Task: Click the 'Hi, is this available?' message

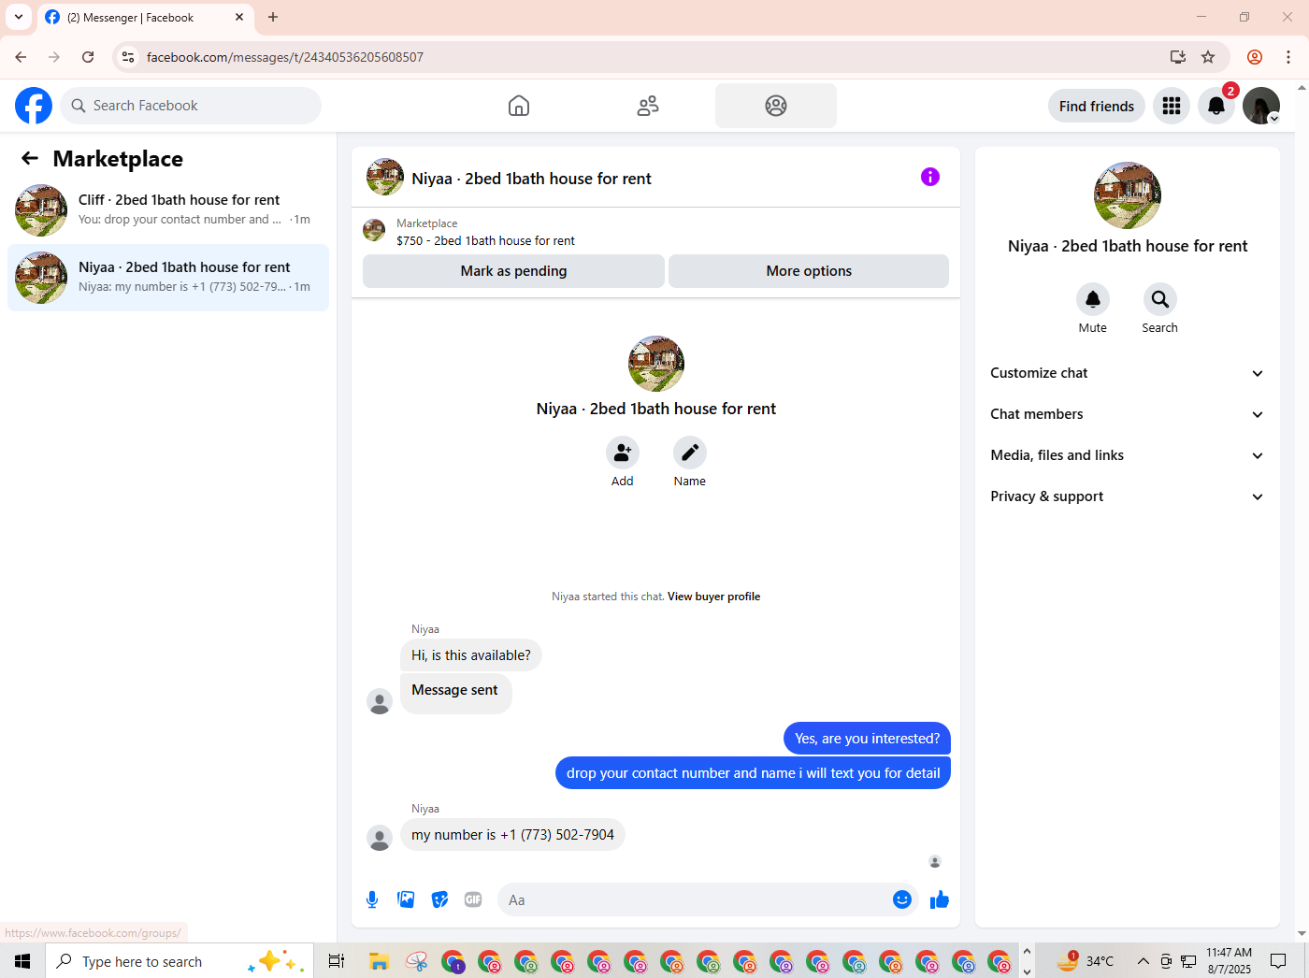Action: click(471, 655)
